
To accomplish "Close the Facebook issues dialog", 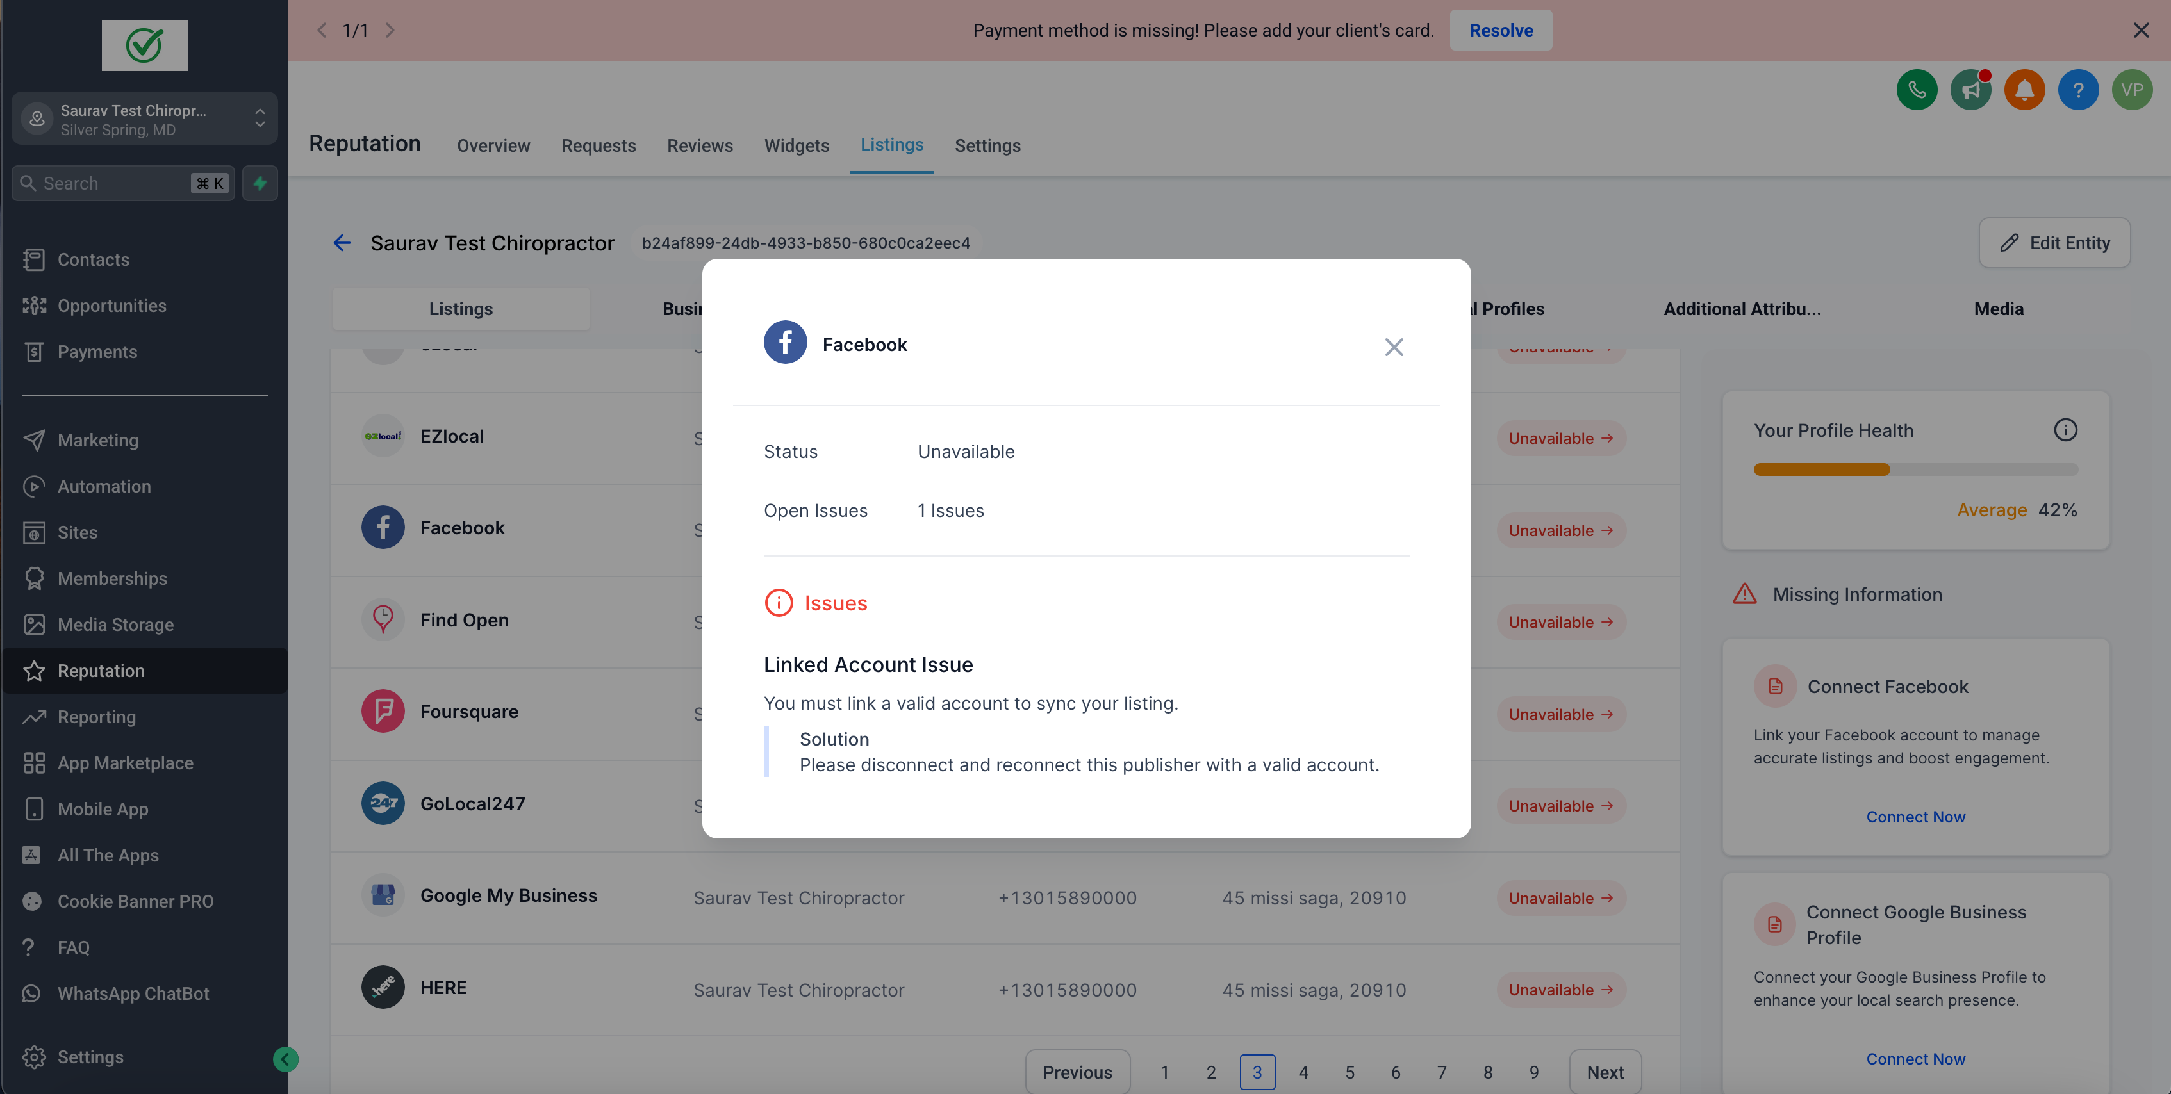I will tap(1394, 347).
